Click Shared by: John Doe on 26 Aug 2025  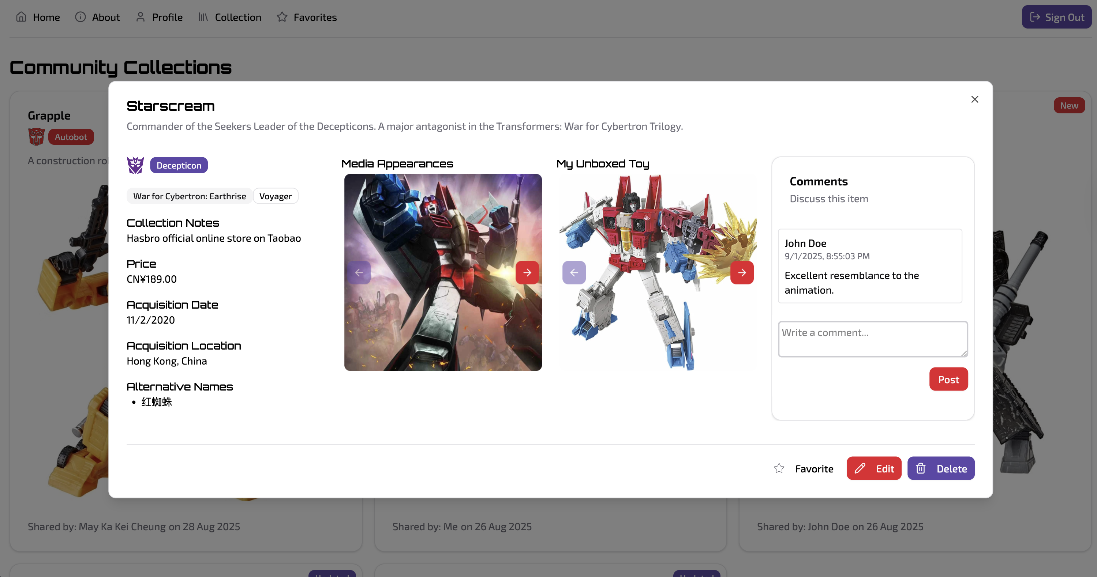click(x=840, y=527)
